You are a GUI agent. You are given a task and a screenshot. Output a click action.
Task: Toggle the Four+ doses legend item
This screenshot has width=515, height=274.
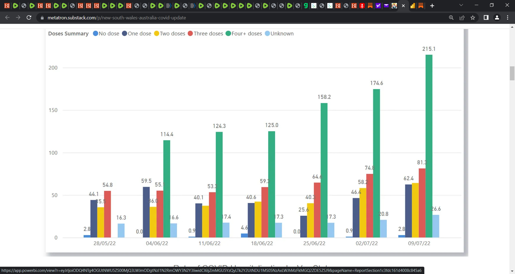244,34
